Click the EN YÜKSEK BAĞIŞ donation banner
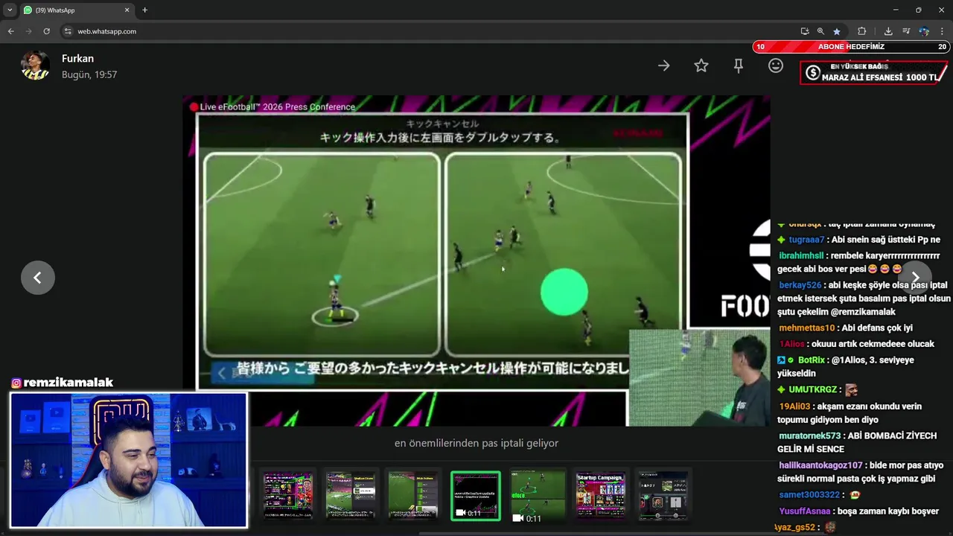The height and width of the screenshot is (536, 953). point(874,72)
